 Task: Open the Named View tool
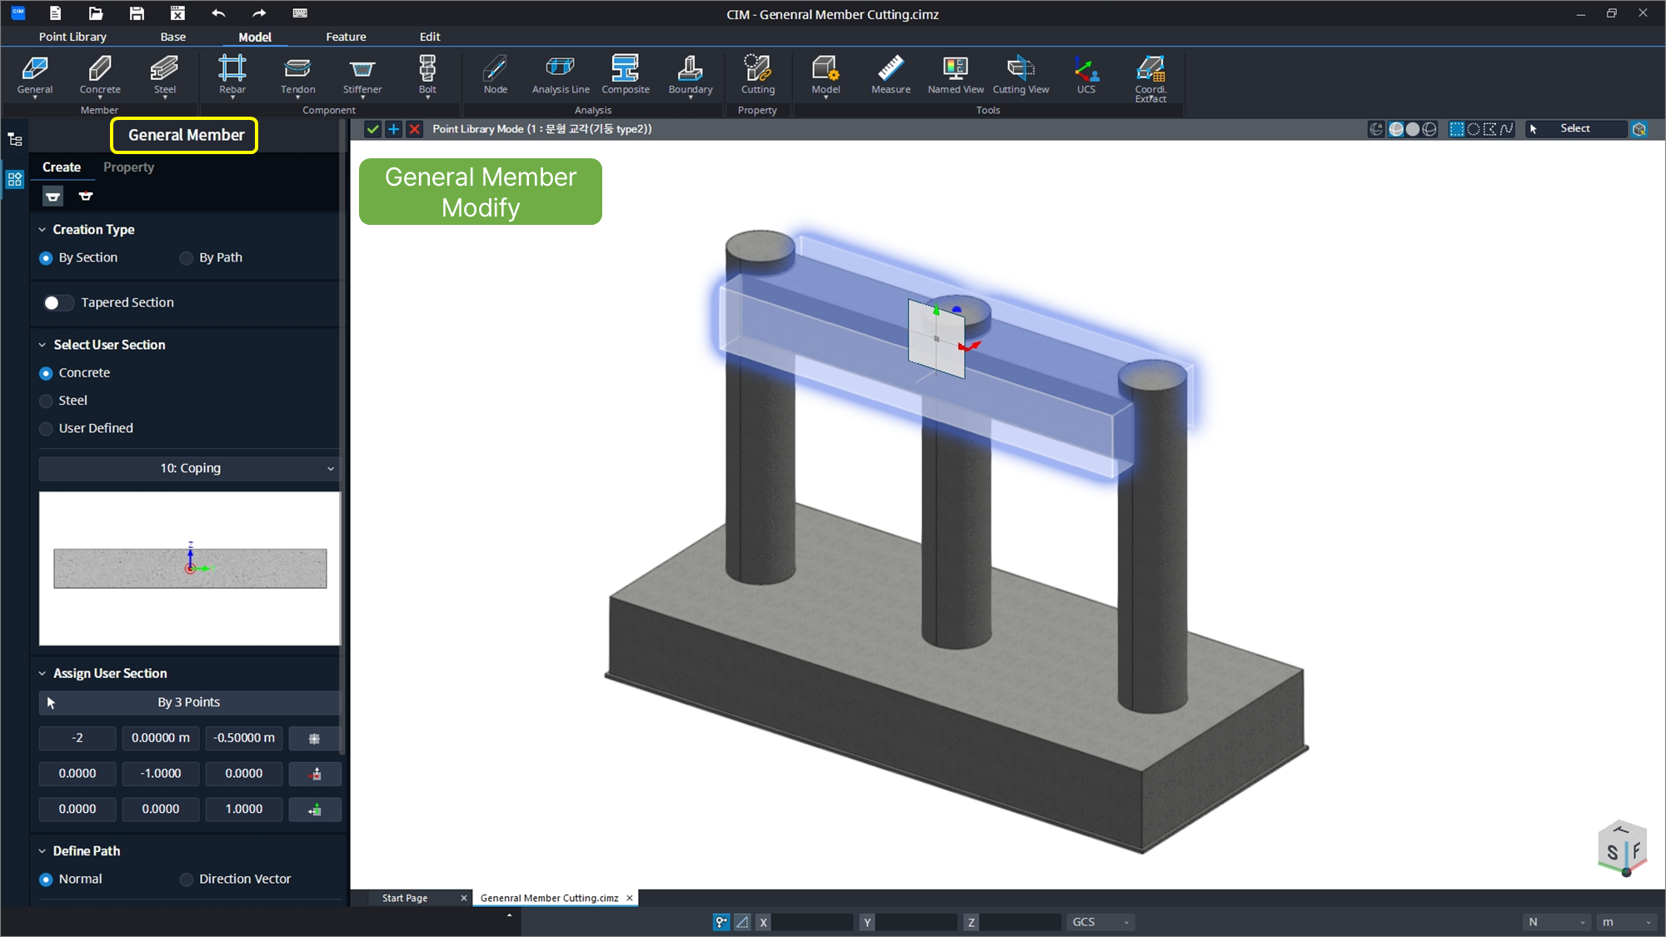coord(955,75)
